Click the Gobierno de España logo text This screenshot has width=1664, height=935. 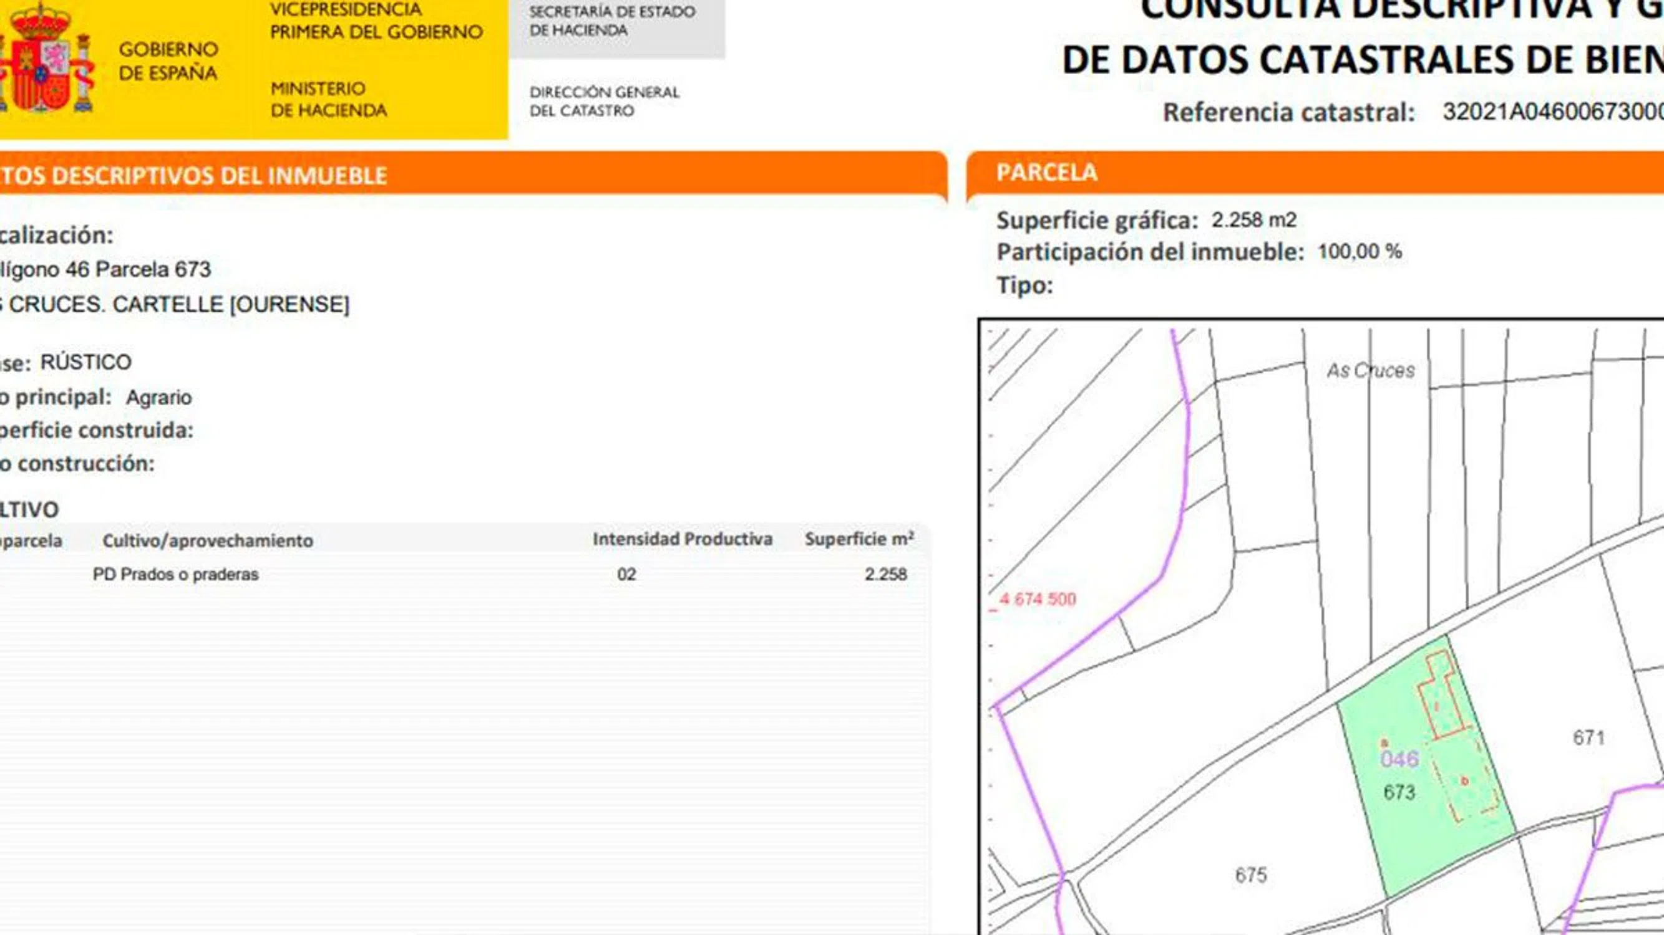(168, 60)
